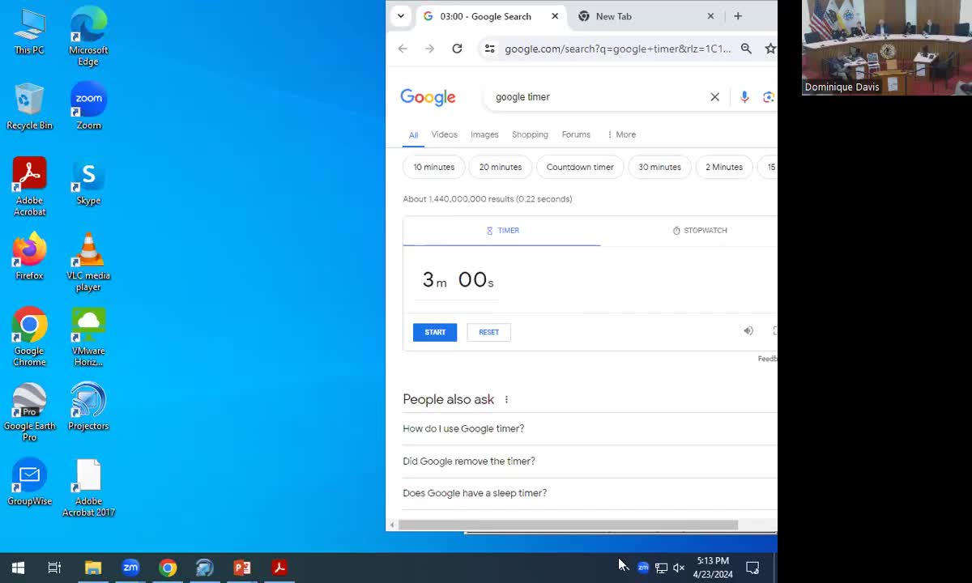Clear the Google search box
Viewport: 972px width, 583px height.
point(714,97)
